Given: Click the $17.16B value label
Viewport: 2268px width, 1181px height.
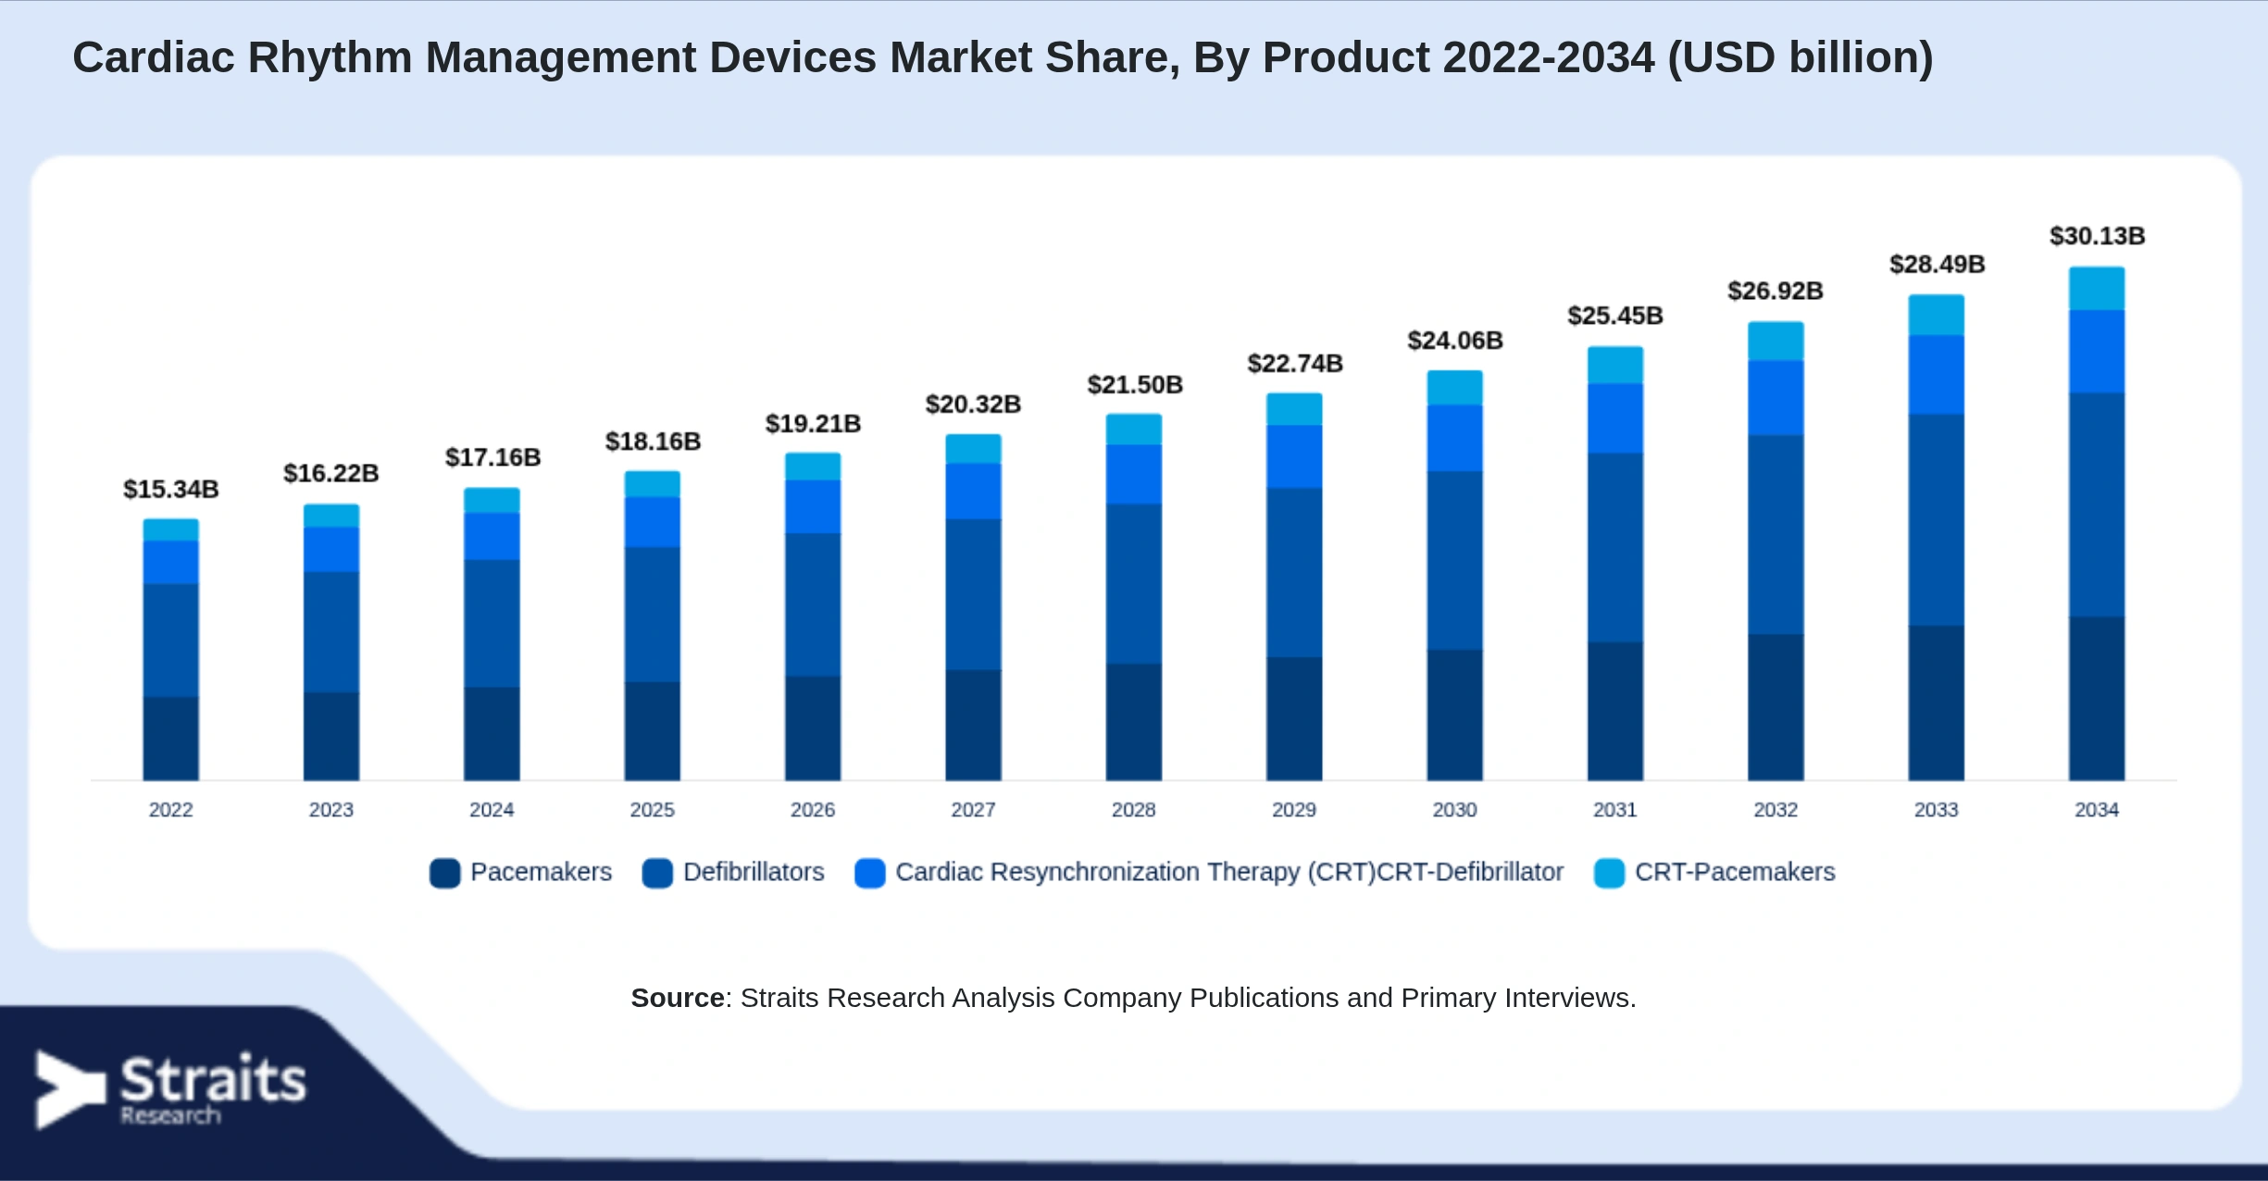Looking at the screenshot, I should pos(492,457).
